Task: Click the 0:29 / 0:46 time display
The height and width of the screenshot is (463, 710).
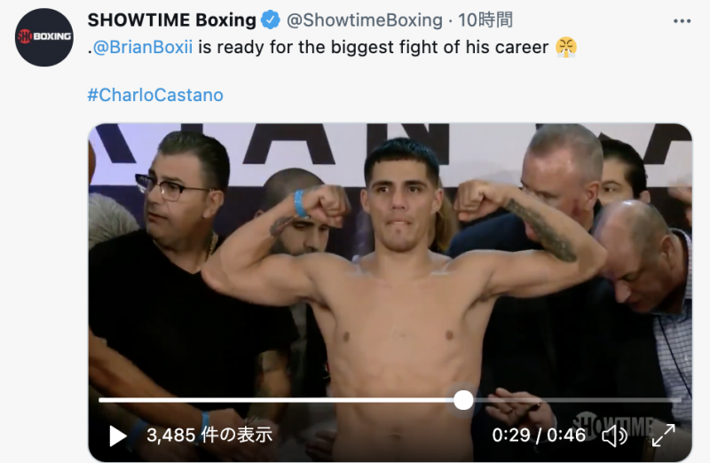Action: click(539, 436)
